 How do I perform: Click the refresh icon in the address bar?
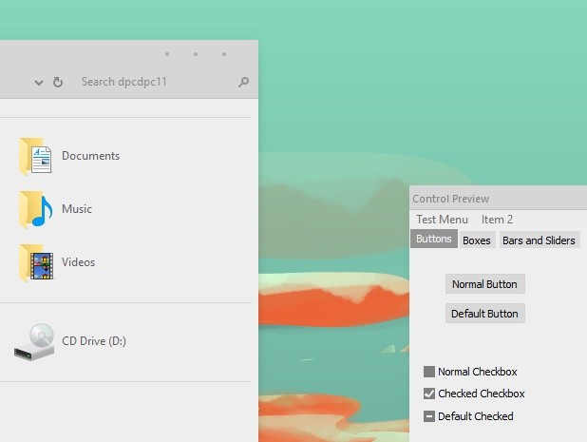click(58, 82)
